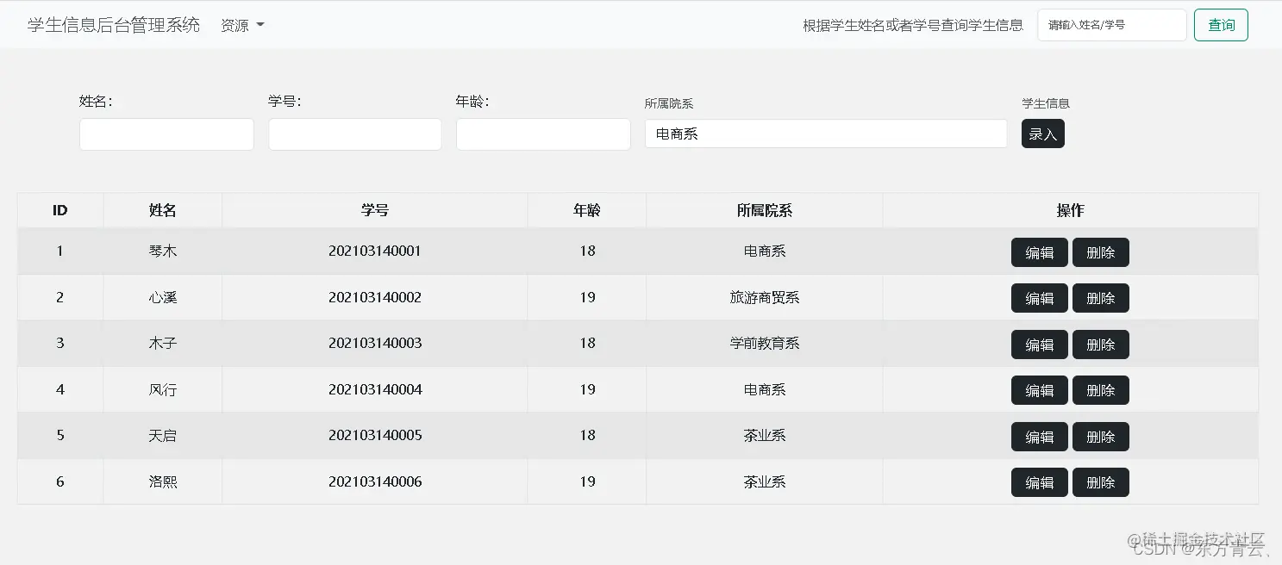Delete the row for 木子
Image resolution: width=1282 pixels, height=565 pixels.
point(1101,345)
